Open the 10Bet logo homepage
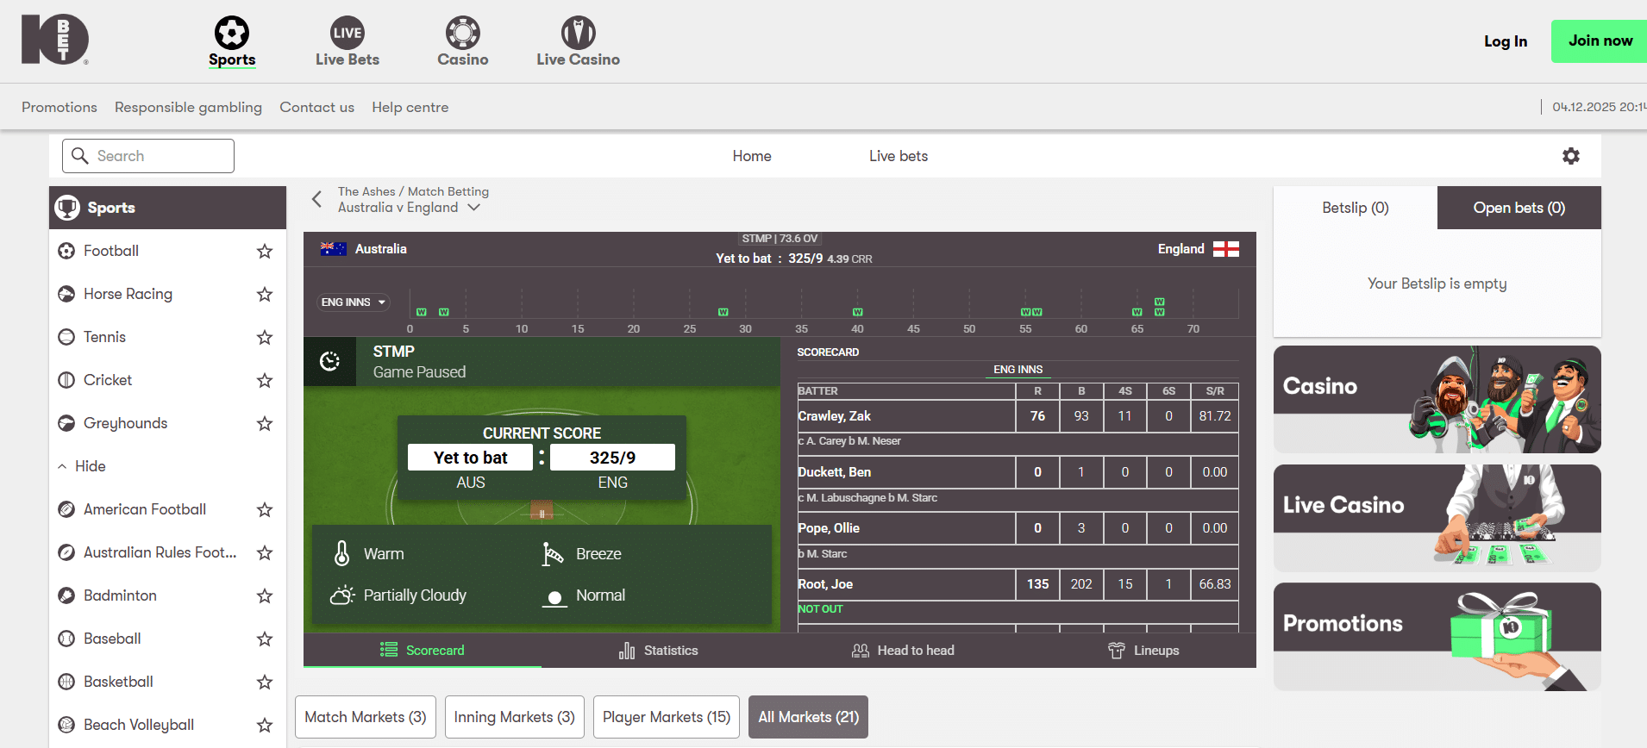This screenshot has width=1647, height=748. click(55, 39)
